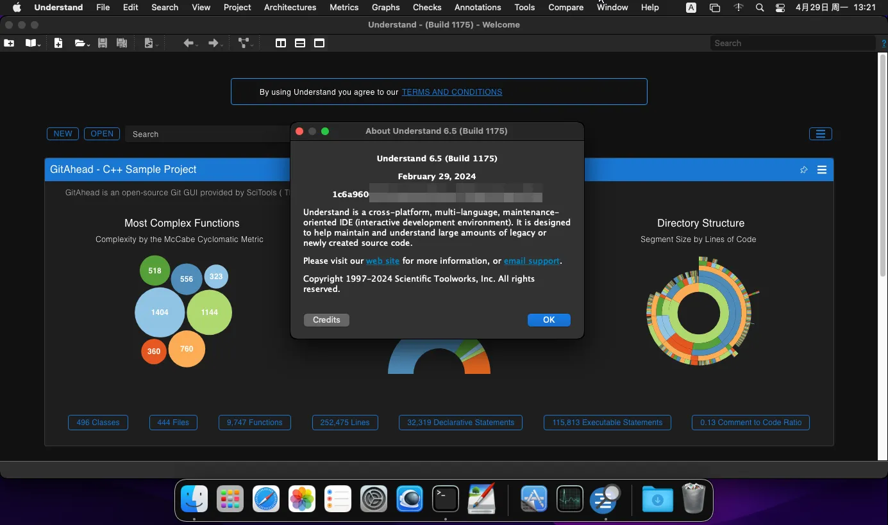Follow the web site link
This screenshot has width=888, height=525.
pos(383,261)
